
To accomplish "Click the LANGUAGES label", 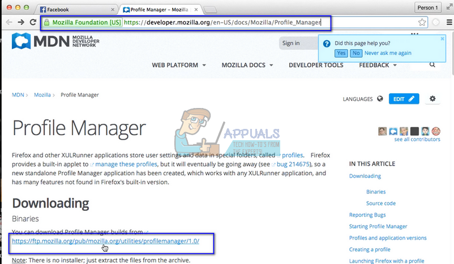I will pos(358,99).
